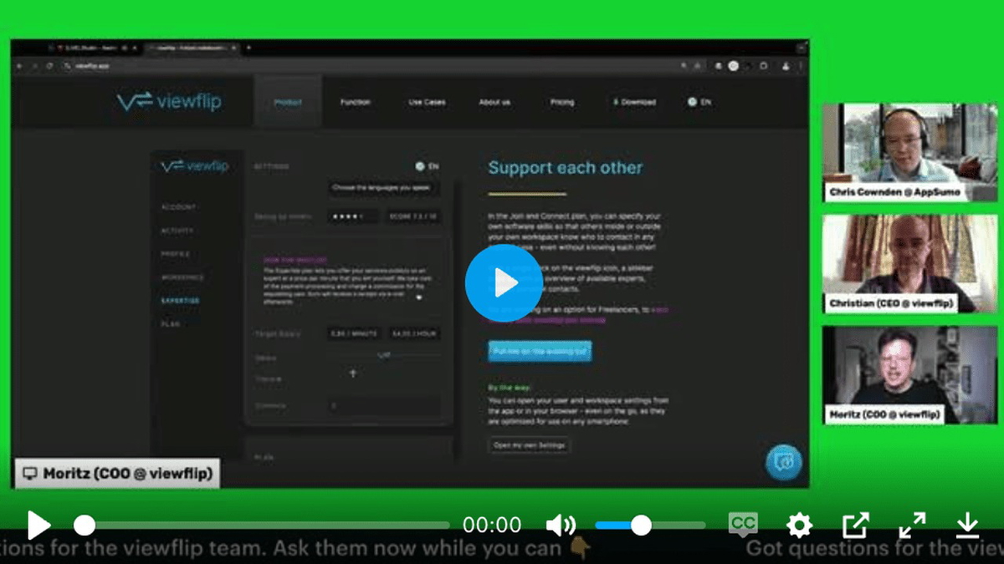
Task: Select Workspace in the settings sidebar
Action: click(x=182, y=277)
